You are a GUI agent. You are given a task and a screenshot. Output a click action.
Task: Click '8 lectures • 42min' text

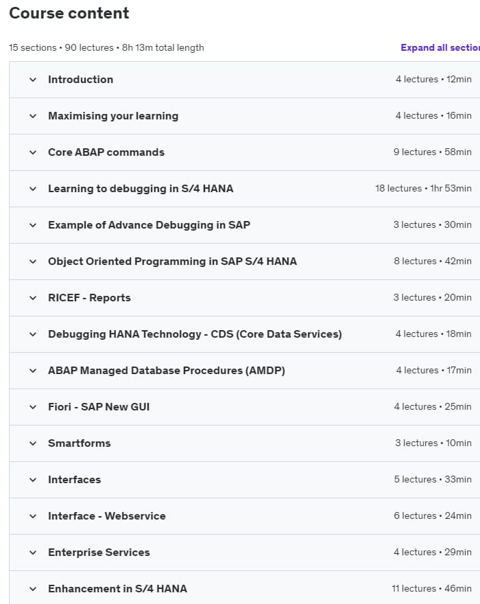(433, 262)
